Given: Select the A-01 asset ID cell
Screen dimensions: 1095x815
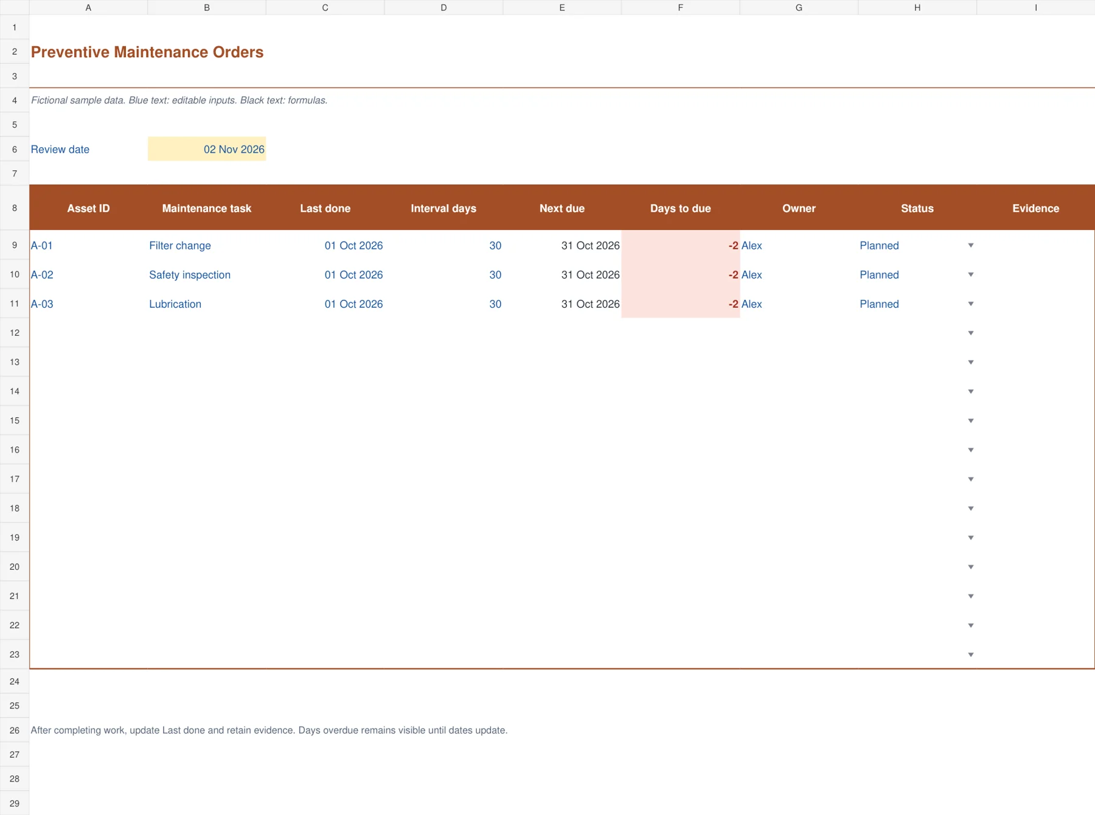Looking at the screenshot, I should [x=88, y=245].
